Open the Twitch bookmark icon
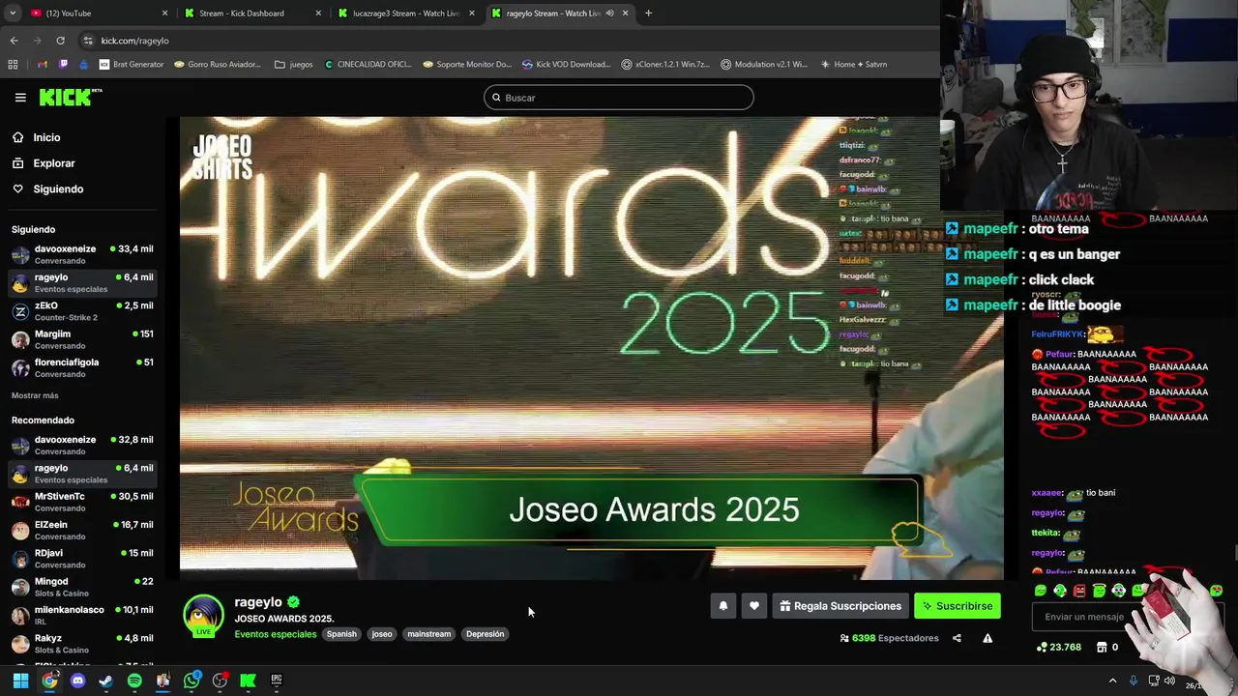Image resolution: width=1238 pixels, height=696 pixels. tap(64, 65)
